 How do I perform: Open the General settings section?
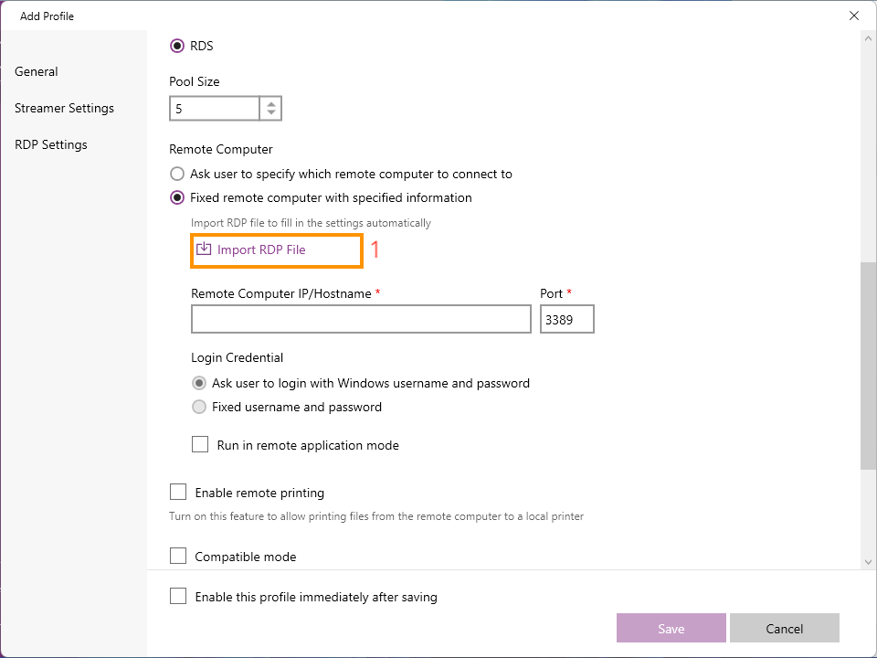click(37, 71)
